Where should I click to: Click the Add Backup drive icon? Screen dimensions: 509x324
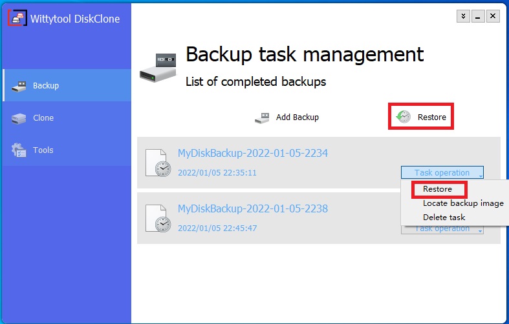click(x=263, y=118)
